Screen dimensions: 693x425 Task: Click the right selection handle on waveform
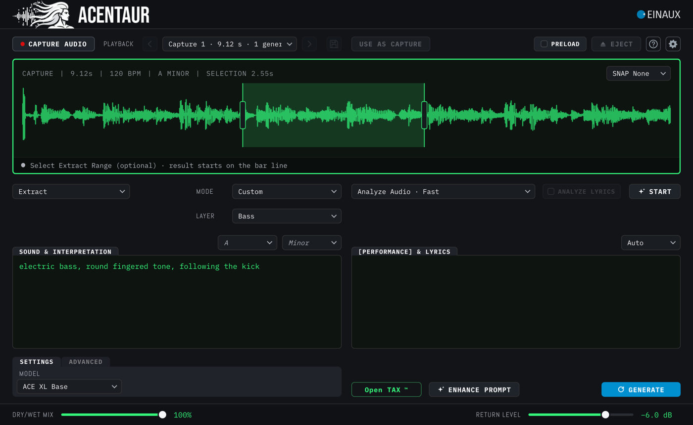tap(424, 115)
